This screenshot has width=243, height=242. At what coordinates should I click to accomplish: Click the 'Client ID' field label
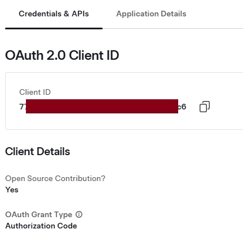pos(35,92)
